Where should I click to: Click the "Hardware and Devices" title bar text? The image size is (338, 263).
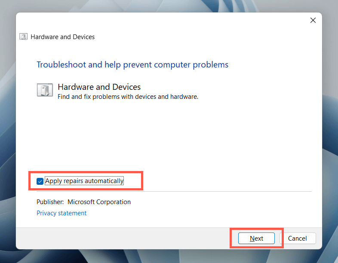(63, 37)
